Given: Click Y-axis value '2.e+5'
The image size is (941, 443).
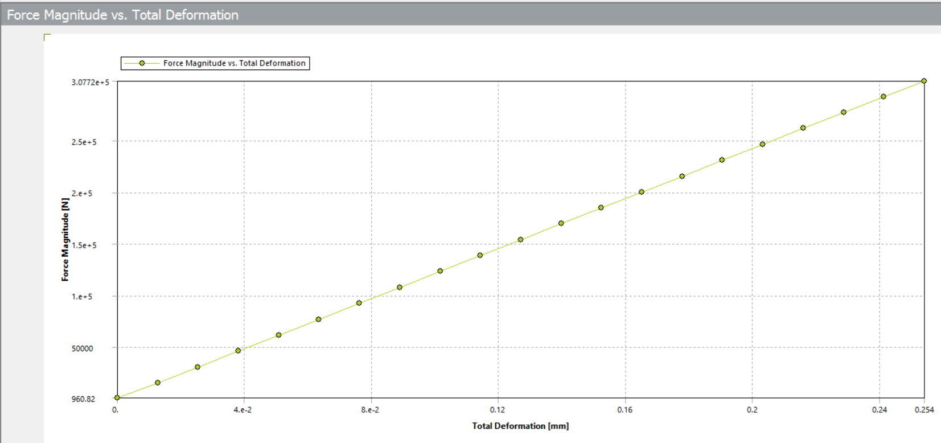Looking at the screenshot, I should pyautogui.click(x=81, y=194).
